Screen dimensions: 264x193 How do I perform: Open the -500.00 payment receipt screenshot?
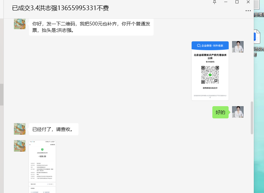[42, 167]
